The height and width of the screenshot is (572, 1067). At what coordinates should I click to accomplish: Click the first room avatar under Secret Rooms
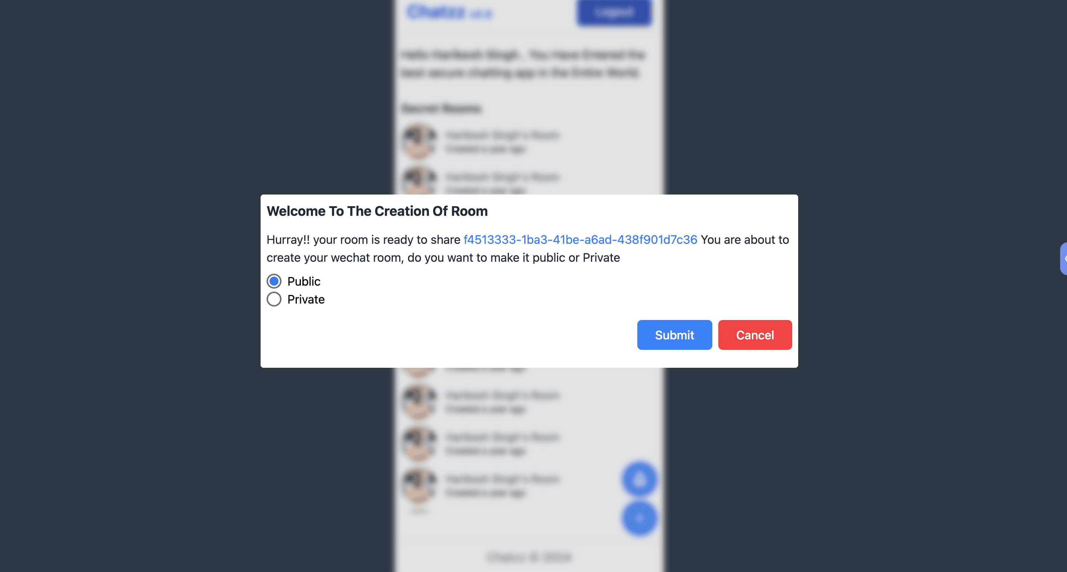(x=419, y=141)
